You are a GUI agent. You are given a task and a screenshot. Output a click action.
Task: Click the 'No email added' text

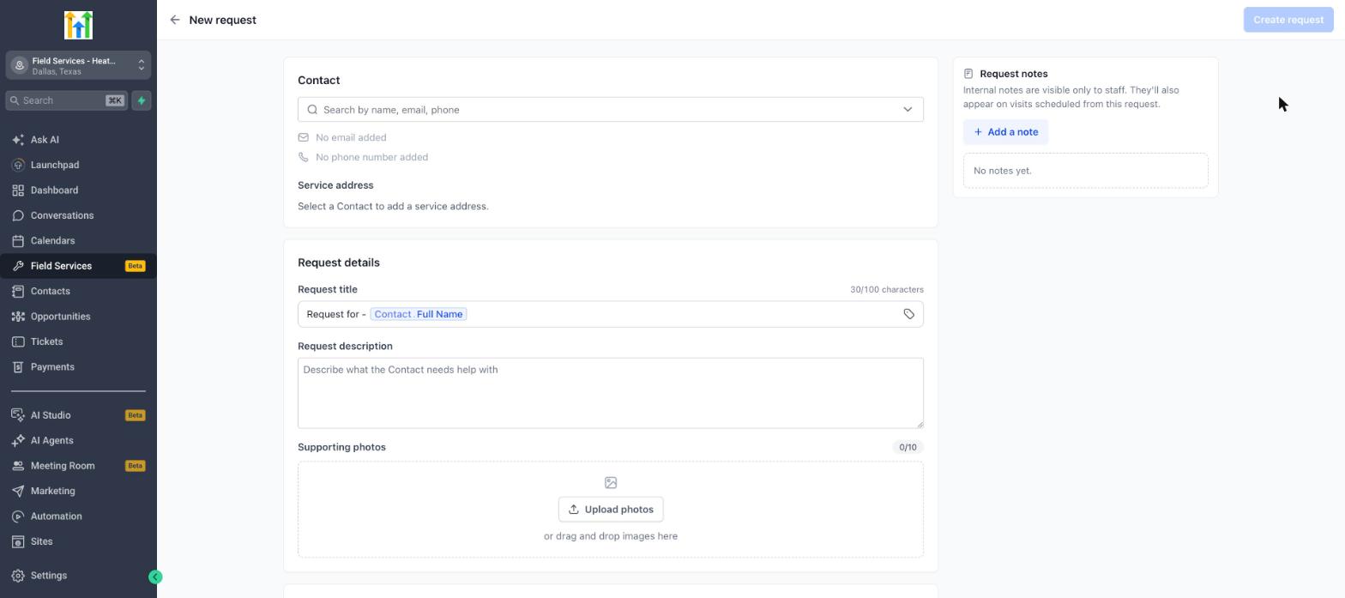coord(351,137)
